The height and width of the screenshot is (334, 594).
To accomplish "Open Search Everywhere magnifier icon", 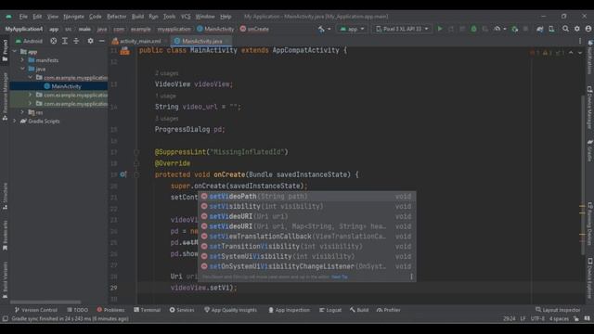I will pyautogui.click(x=565, y=29).
